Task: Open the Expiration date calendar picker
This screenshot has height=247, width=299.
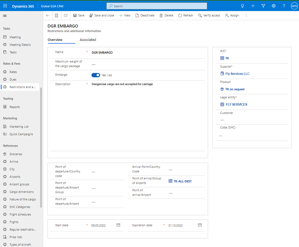Action: pos(200,225)
